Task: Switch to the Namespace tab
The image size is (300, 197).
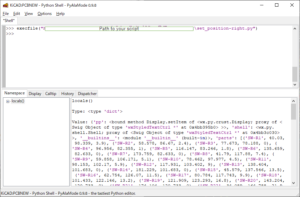Action: click(x=15, y=93)
